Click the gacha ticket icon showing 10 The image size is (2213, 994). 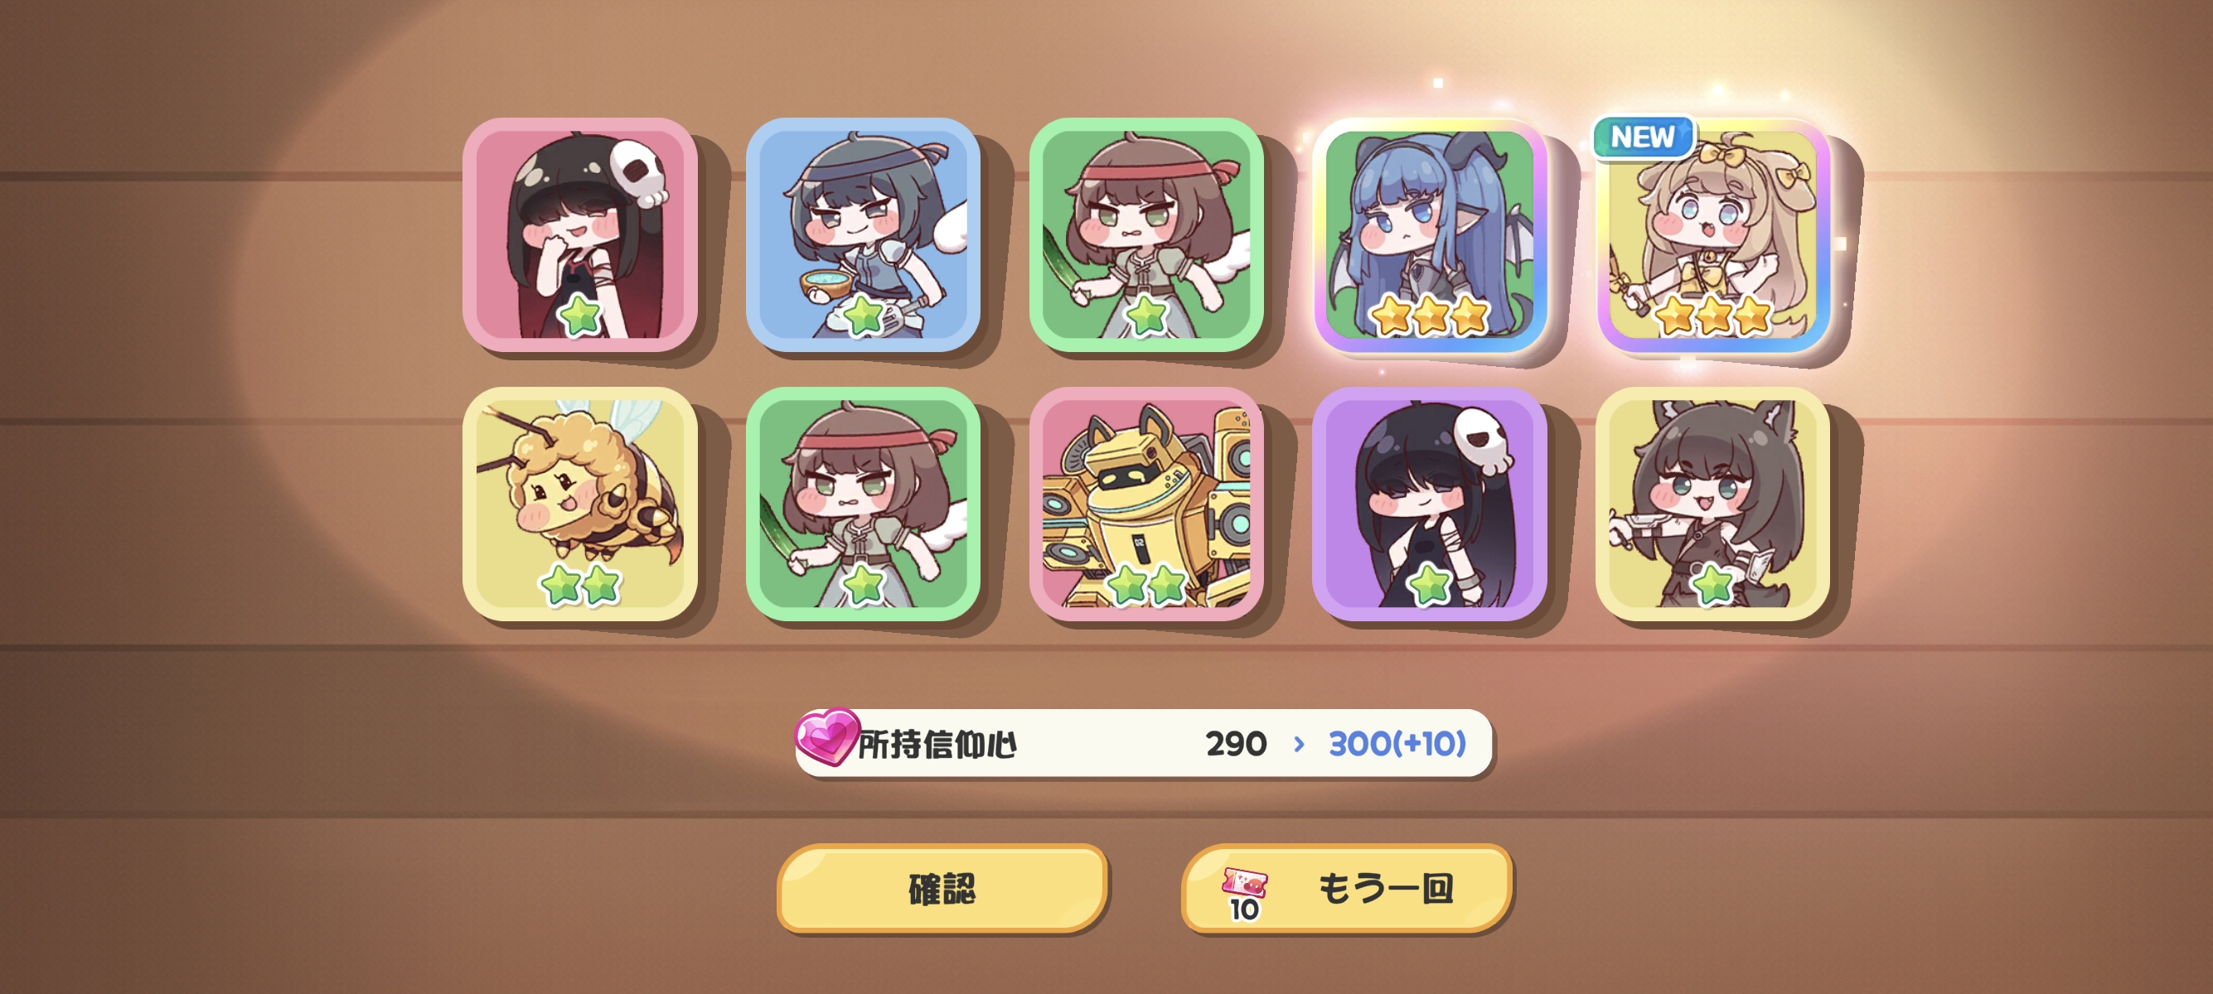point(1245,893)
